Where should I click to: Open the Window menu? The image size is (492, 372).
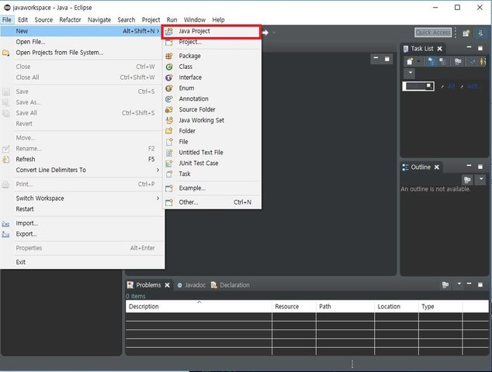pos(195,19)
